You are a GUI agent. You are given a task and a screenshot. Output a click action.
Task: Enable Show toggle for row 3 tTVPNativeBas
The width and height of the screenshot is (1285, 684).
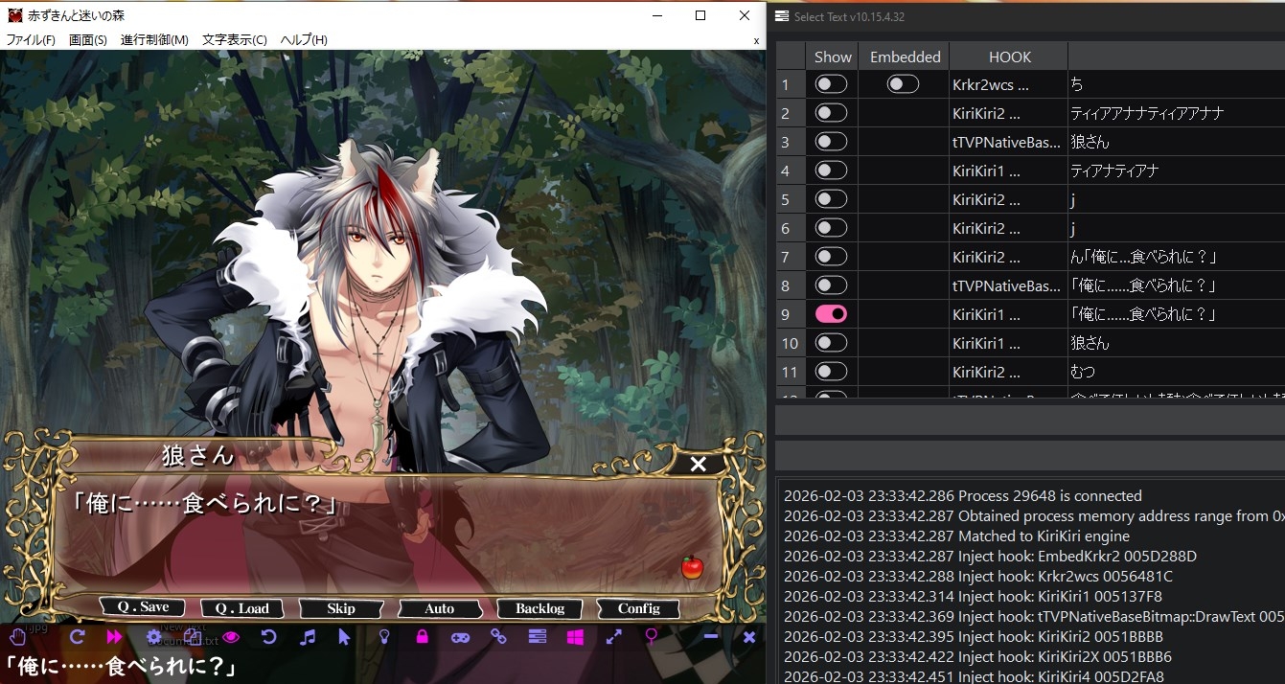[831, 142]
